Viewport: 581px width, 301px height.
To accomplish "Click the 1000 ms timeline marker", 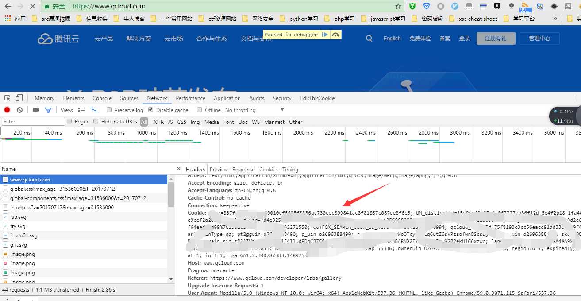I will tap(146, 132).
